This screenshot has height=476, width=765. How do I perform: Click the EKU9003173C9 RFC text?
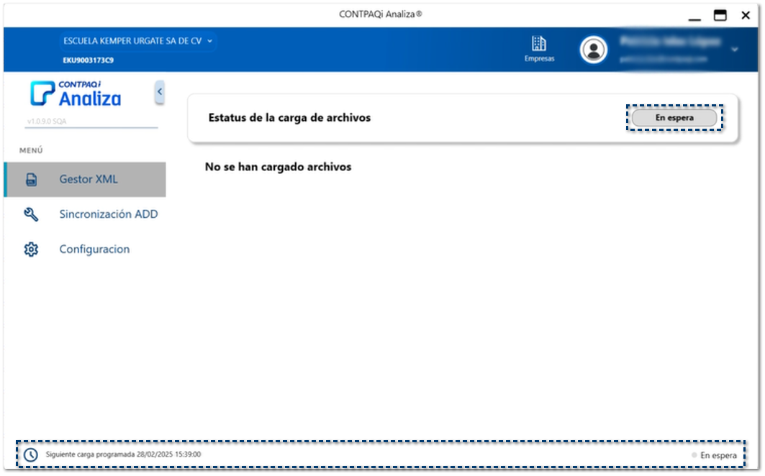pos(89,60)
